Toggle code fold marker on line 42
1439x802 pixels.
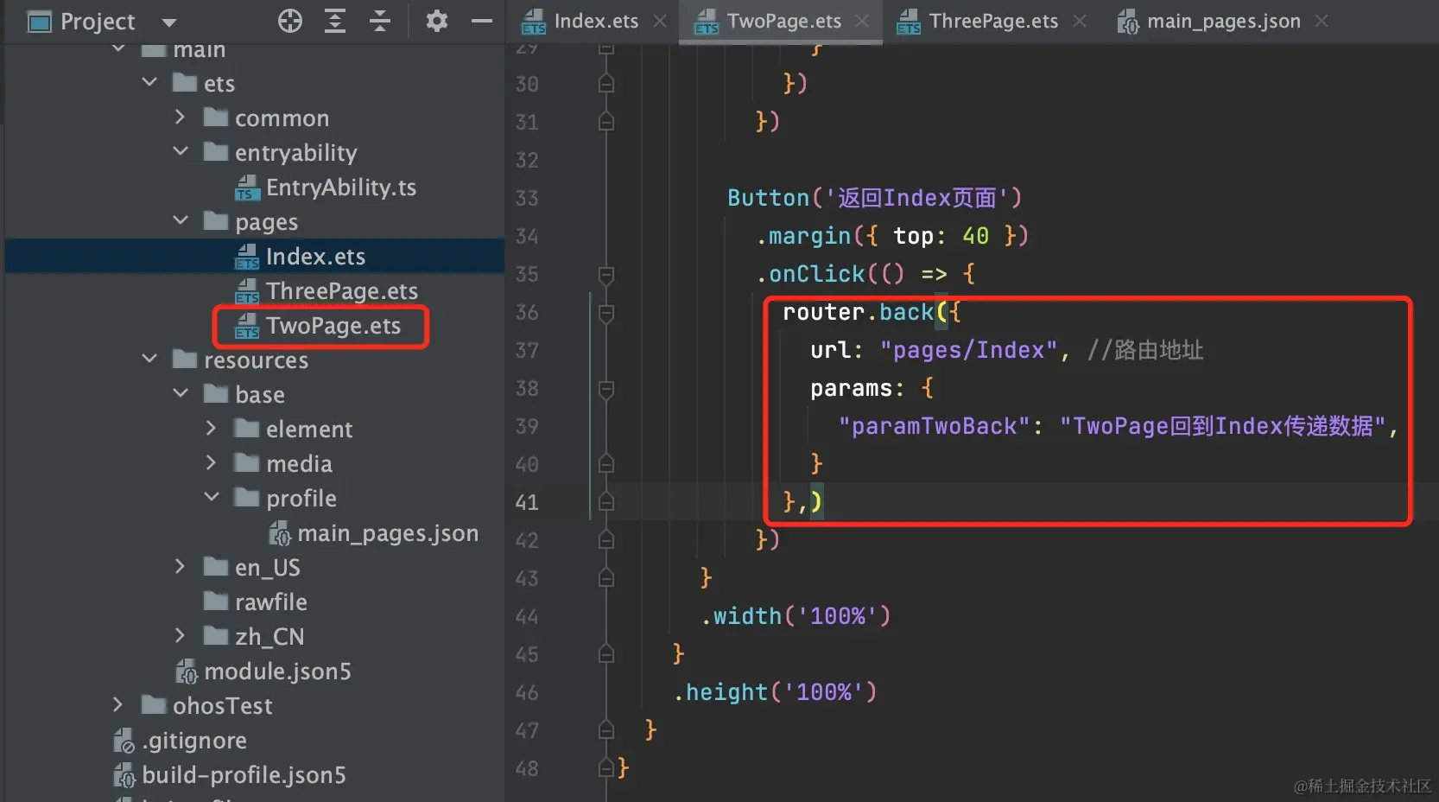coord(606,540)
